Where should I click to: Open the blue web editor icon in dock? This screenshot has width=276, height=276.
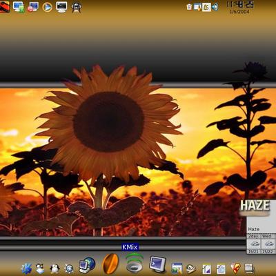pos(177,268)
